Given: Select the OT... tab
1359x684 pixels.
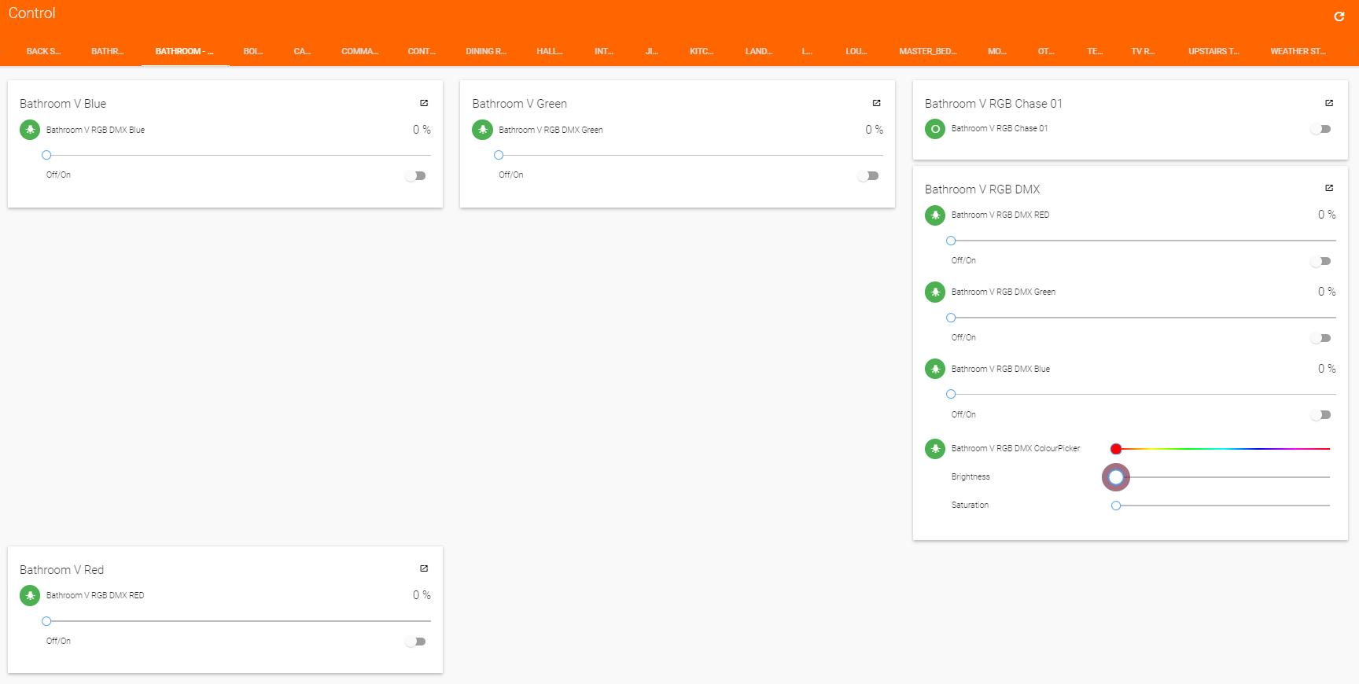Looking at the screenshot, I should pos(1046,51).
